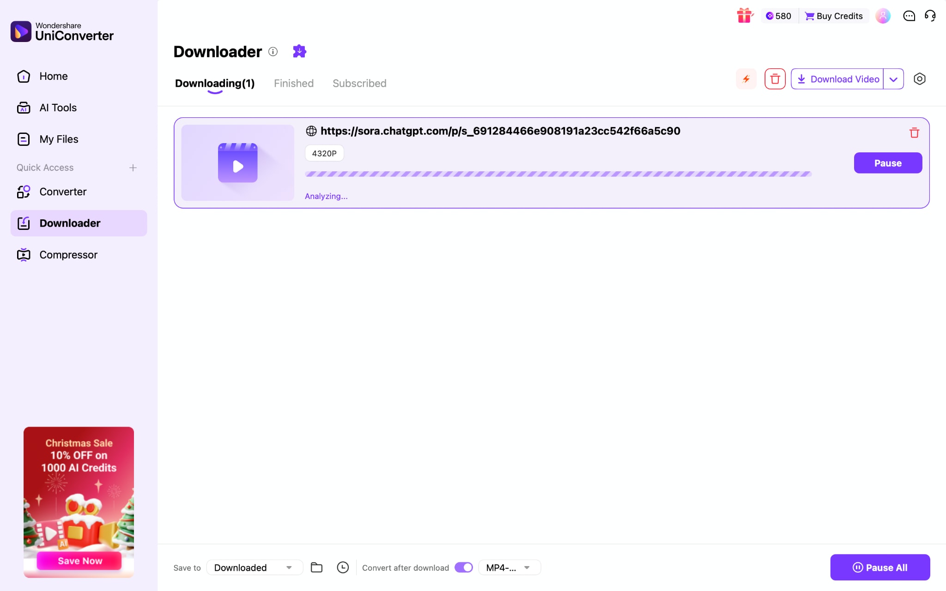Disable the Convert after download toggle

pyautogui.click(x=463, y=567)
